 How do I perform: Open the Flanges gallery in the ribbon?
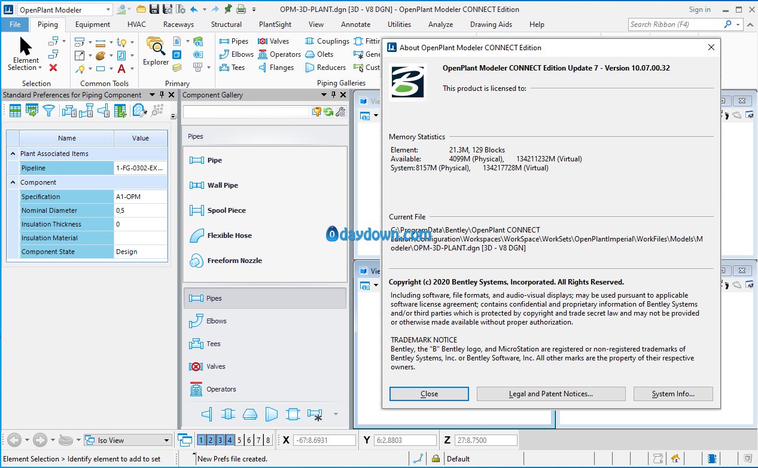click(276, 68)
